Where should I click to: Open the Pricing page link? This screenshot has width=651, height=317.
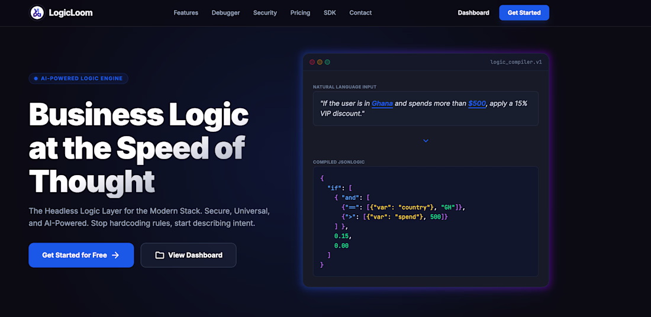coord(300,13)
